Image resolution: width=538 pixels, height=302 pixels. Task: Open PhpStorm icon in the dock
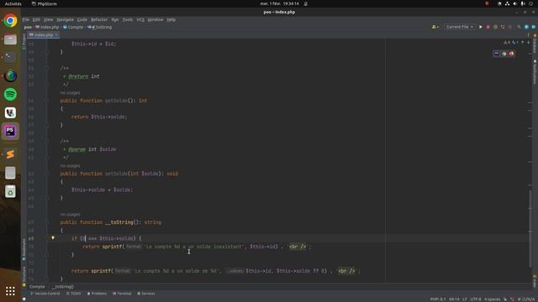pos(10,131)
